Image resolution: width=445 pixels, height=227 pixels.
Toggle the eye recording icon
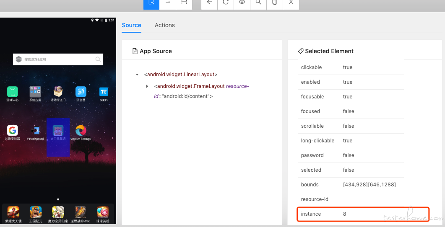(242, 3)
